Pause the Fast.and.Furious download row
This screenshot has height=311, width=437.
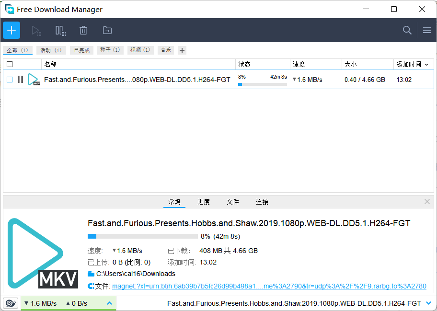[x=20, y=80]
